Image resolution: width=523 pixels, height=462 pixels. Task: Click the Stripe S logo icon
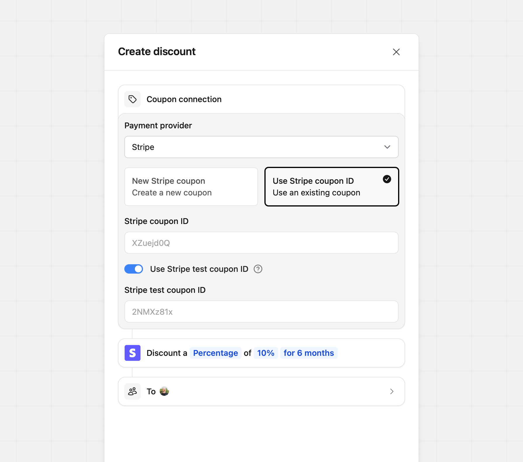click(133, 353)
